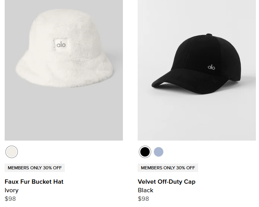Click the Black color name label
Image resolution: width=259 pixels, height=207 pixels.
click(145, 190)
